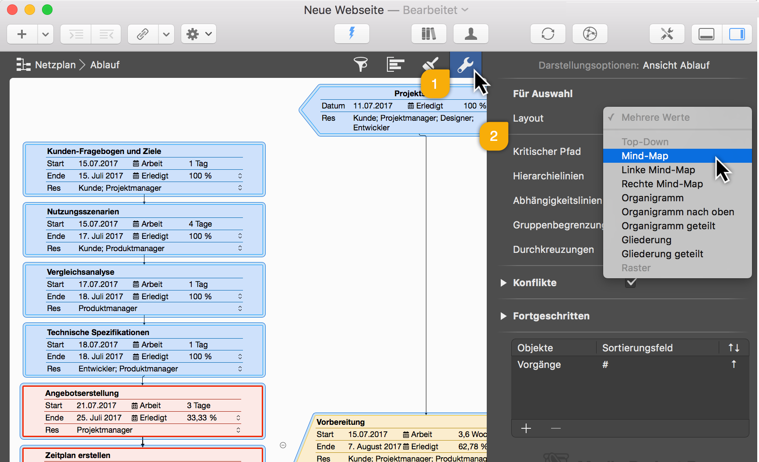Click the wrench display options icon
Screen dimensions: 759x462
[x=465, y=65]
